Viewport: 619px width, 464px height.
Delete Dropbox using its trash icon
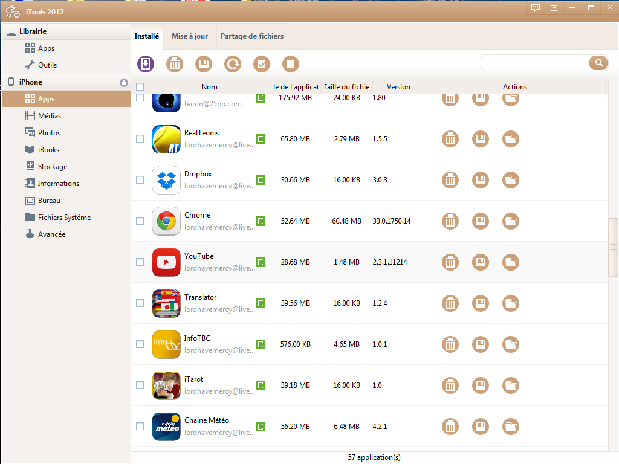coord(450,180)
